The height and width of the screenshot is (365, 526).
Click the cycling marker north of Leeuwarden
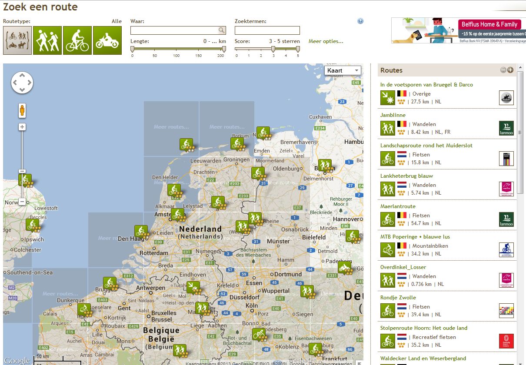186,145
